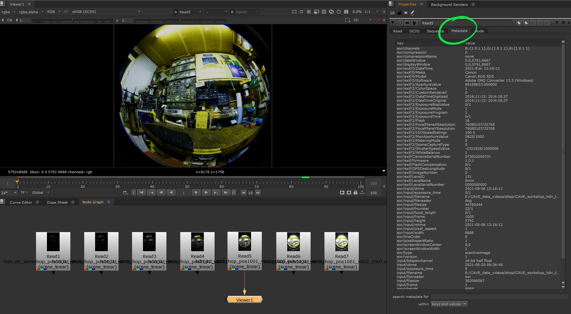This screenshot has width=571, height=314.
Task: Click the Play forward button
Action: tap(196, 193)
